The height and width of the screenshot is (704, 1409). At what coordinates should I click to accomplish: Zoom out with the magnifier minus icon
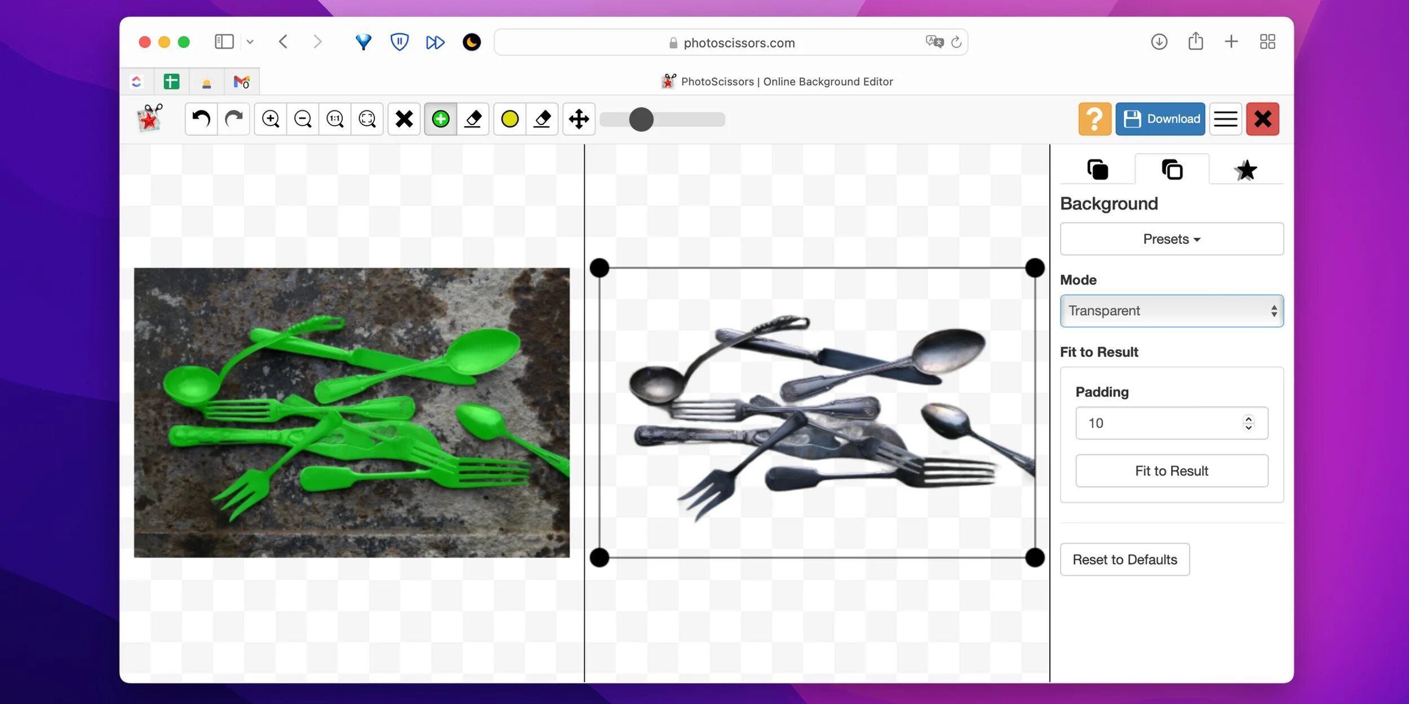[303, 119]
